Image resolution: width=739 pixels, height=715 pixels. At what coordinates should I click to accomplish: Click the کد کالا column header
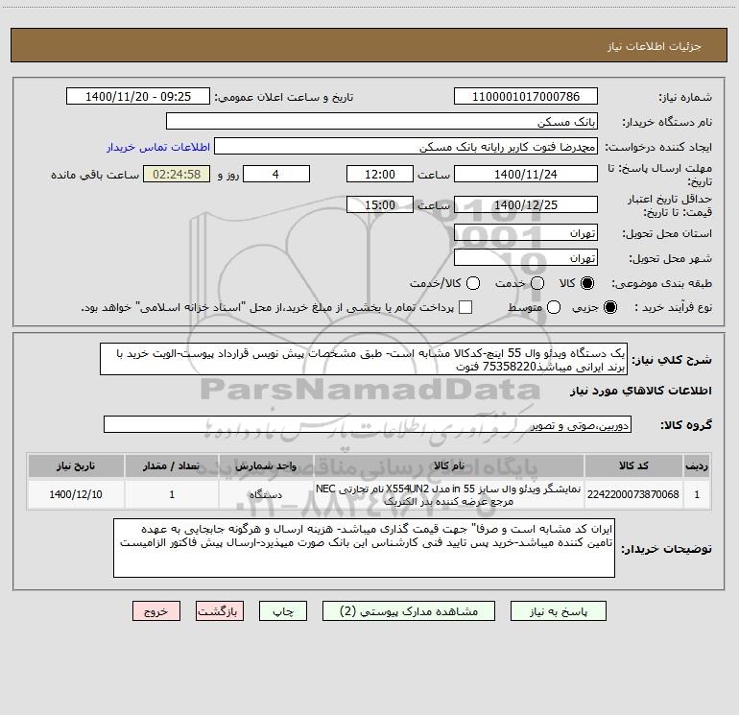point(633,466)
